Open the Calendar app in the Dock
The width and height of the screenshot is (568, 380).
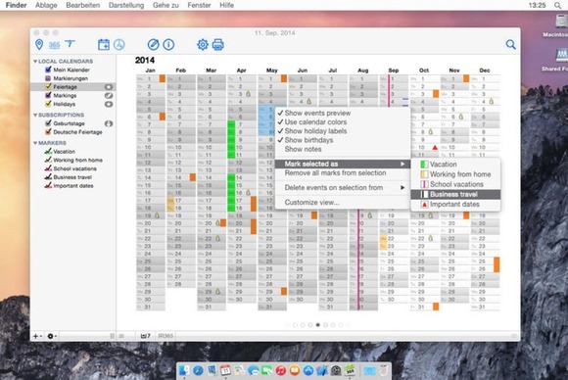pos(225,370)
